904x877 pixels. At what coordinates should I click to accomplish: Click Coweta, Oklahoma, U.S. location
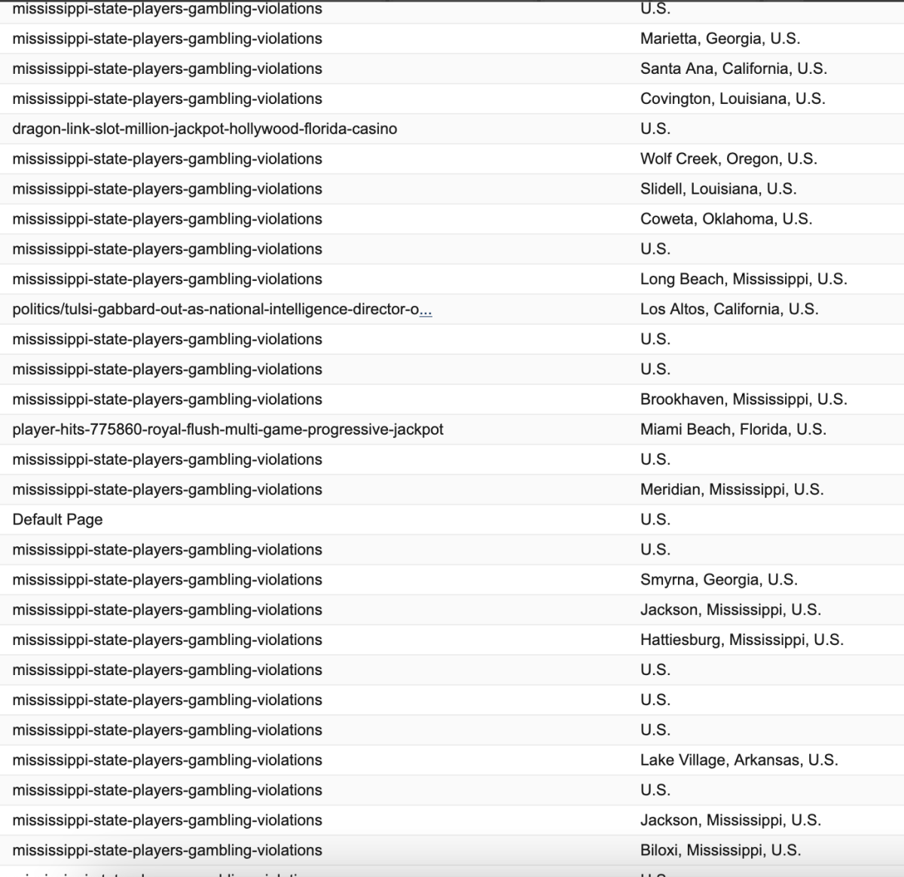pyautogui.click(x=726, y=219)
